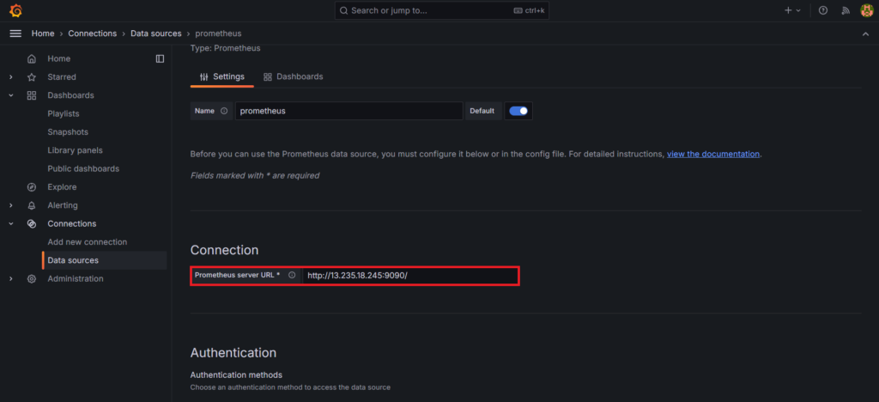Screen dimensions: 879x402
Task: Toggle the Default data source switch
Action: pyautogui.click(x=518, y=111)
